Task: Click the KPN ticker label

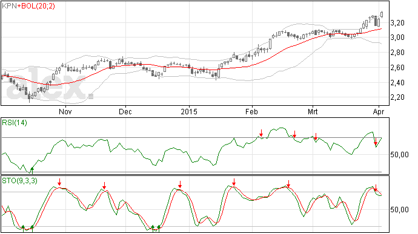Action: 10,6
